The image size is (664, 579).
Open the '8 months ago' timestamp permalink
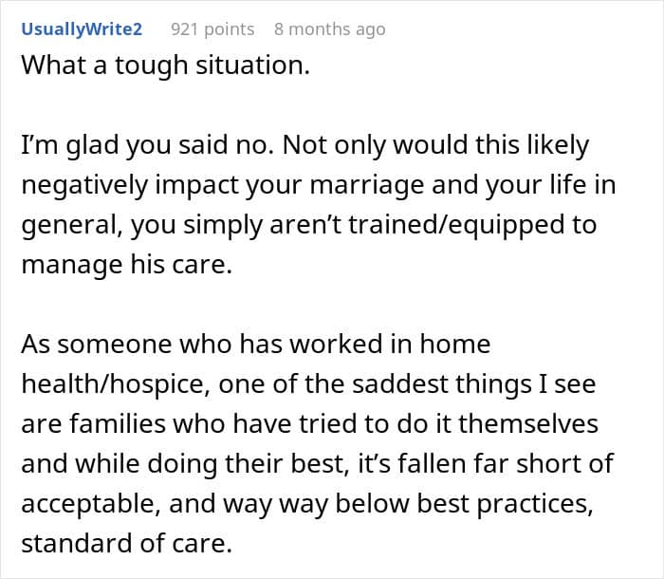329,28
